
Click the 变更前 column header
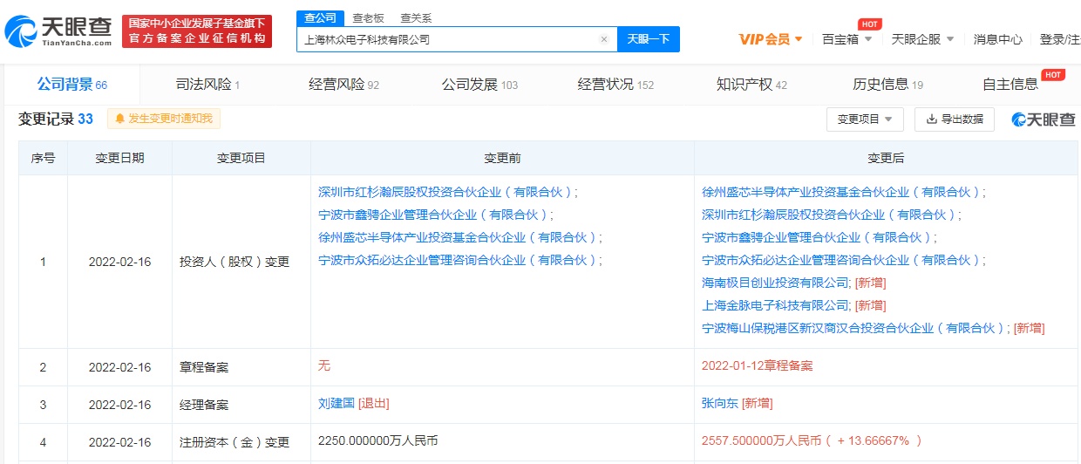[x=502, y=158]
